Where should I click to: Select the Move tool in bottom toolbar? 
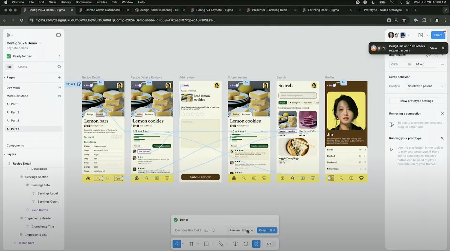[x=177, y=244]
